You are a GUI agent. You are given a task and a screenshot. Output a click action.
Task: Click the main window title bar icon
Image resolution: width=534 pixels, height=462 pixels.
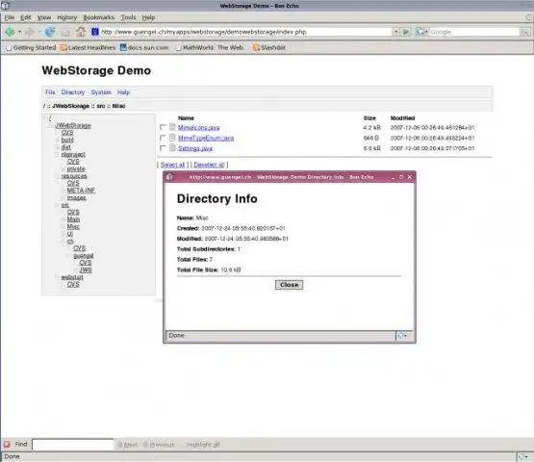pos(6,6)
